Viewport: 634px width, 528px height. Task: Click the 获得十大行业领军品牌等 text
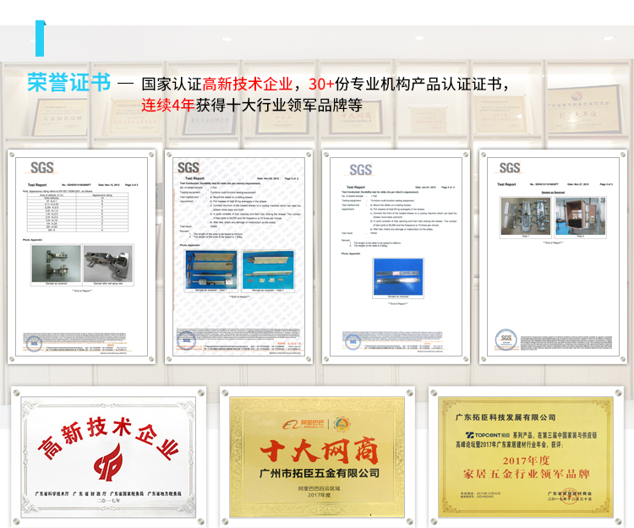click(x=279, y=105)
